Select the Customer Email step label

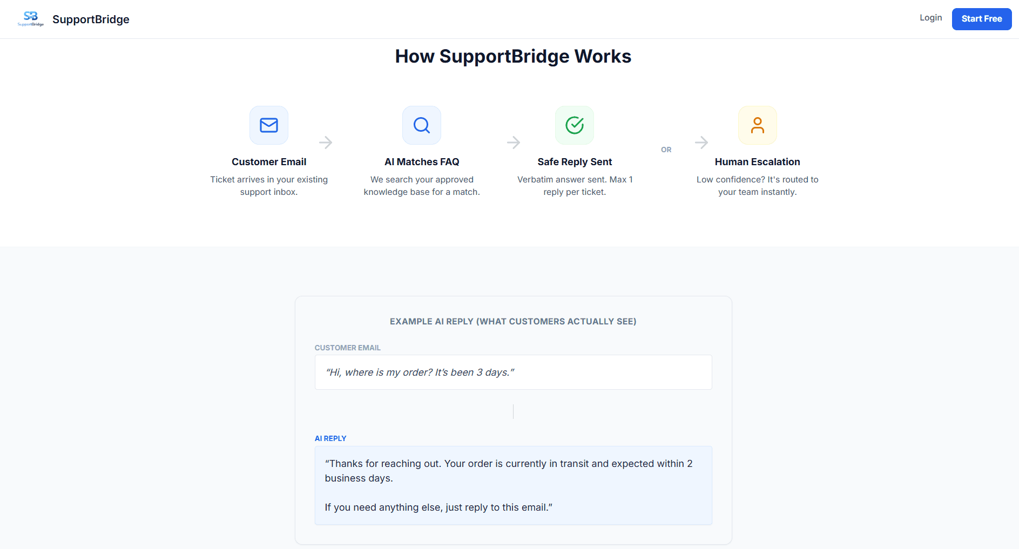(268, 161)
